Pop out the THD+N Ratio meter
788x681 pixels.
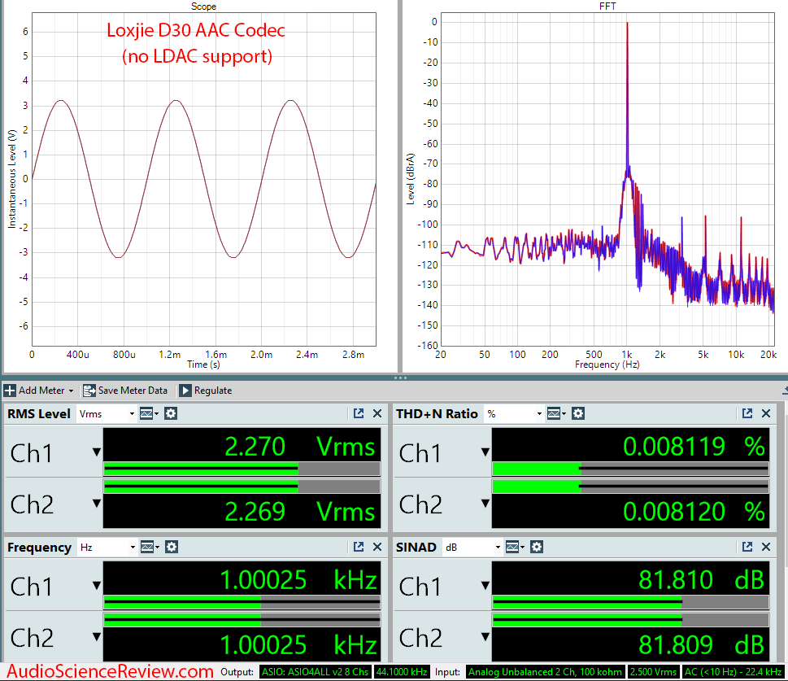point(747,413)
